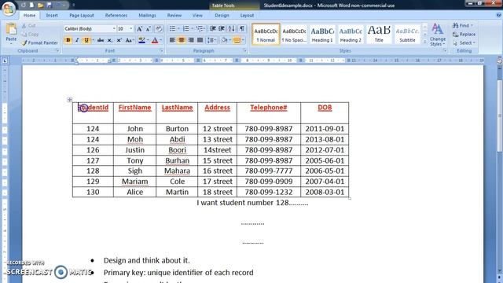Expand the Font dialog launcher
This screenshot has width=503, height=283.
point(161,50)
